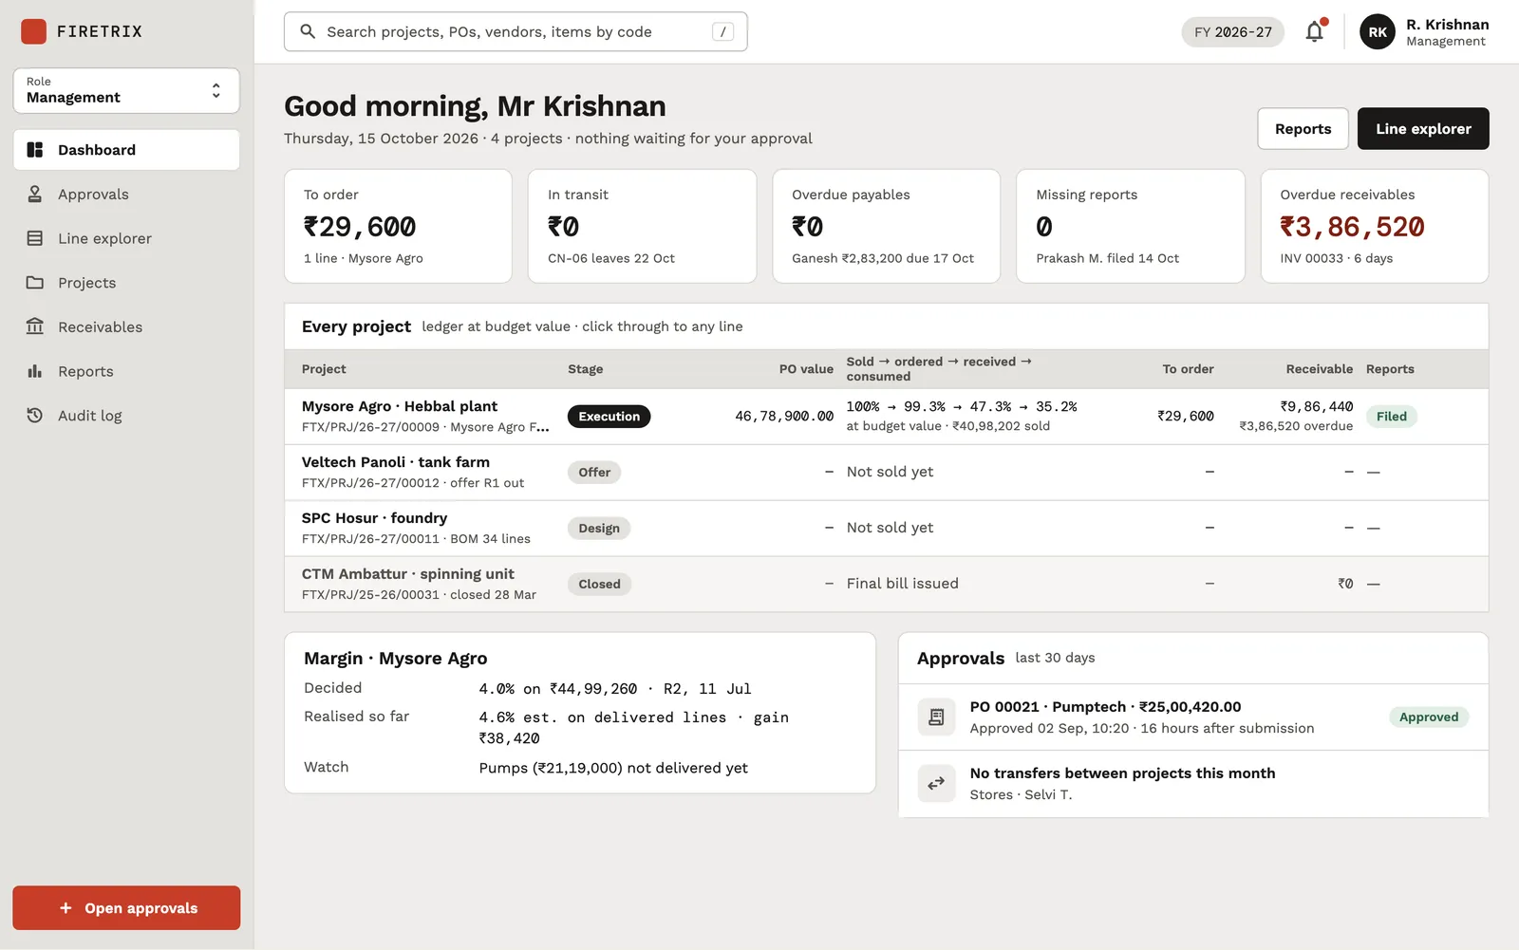Open the CTM Ambattur · spinning unit row

click(886, 585)
